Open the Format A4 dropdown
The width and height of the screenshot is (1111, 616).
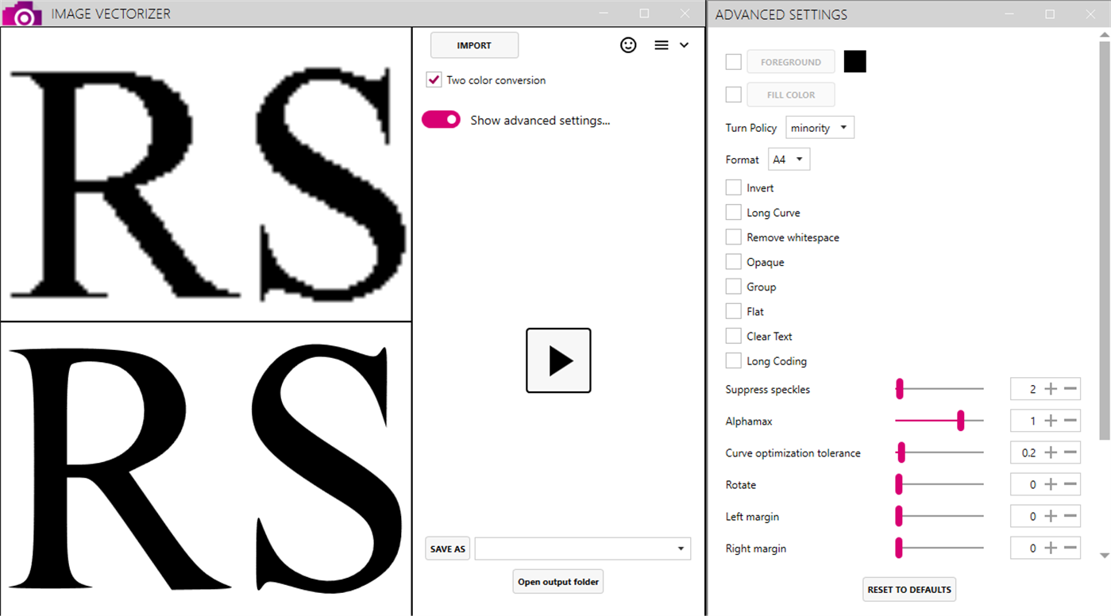pyautogui.click(x=789, y=159)
